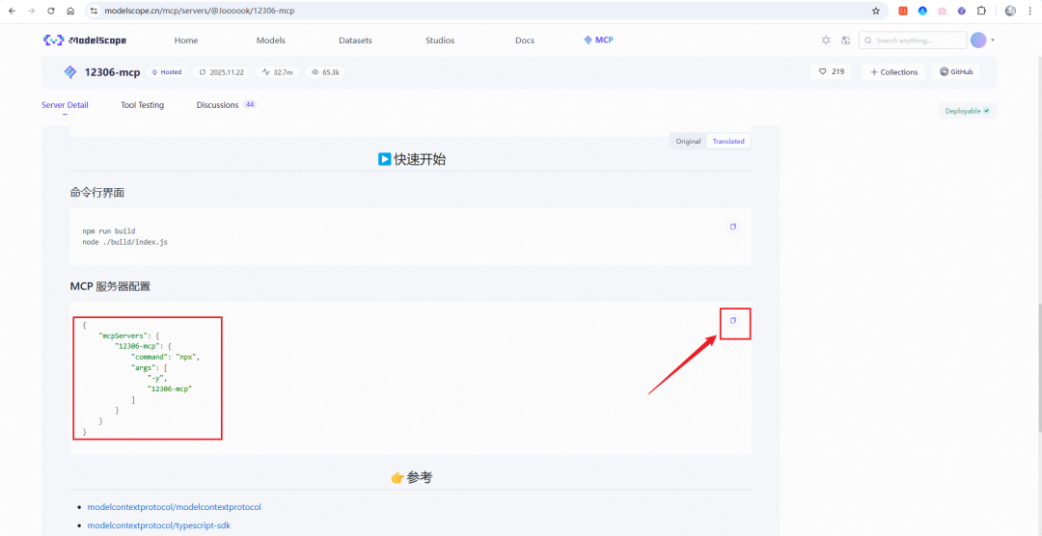Switch to Original text view
The width and height of the screenshot is (1042, 536).
(x=688, y=141)
